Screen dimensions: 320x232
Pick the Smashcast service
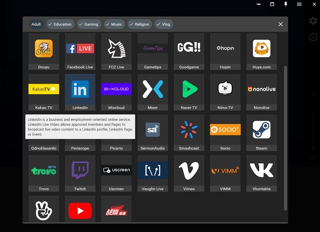click(x=189, y=133)
